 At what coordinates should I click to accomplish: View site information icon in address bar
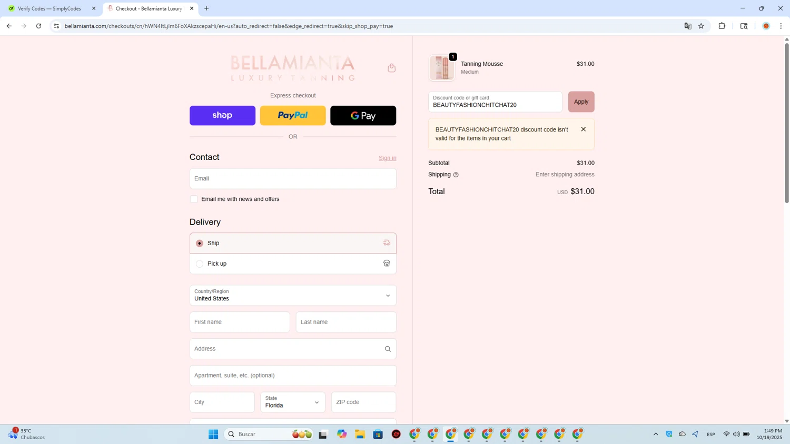point(56,26)
